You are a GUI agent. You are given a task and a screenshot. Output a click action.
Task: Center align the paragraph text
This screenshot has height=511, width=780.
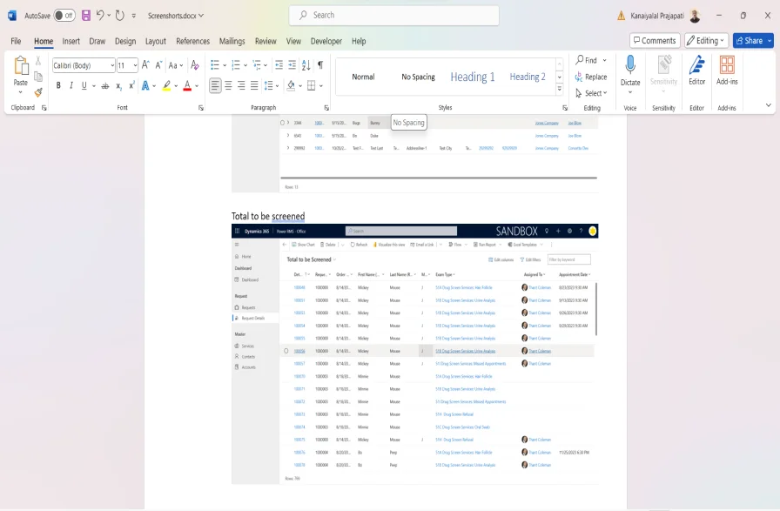coord(228,85)
